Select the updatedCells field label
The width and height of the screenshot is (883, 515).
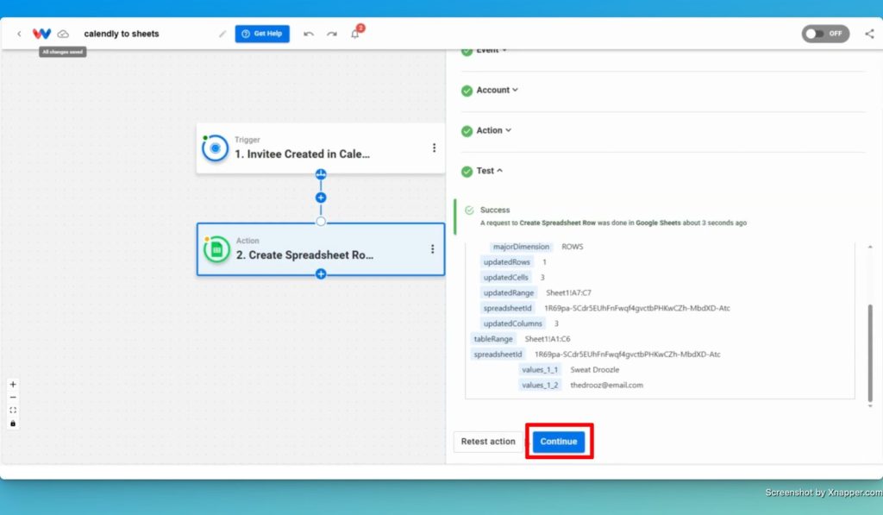(505, 277)
